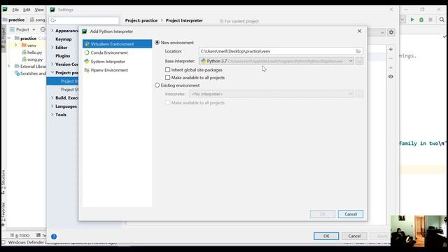Choose the Existing environment radio button
The width and height of the screenshot is (448, 252).
[157, 85]
